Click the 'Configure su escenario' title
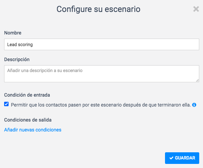 point(98,9)
